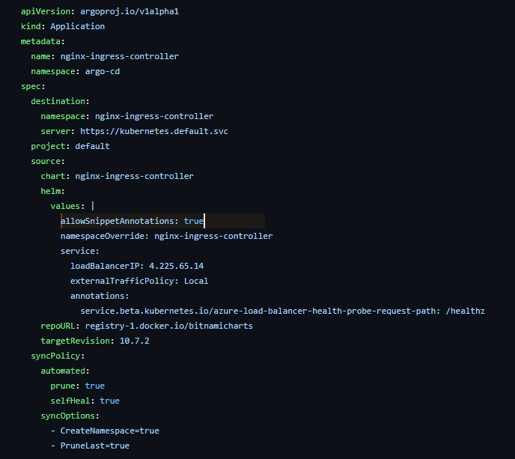Click the 'syncPolicy:' key
This screenshot has width=515, height=459.
point(58,356)
